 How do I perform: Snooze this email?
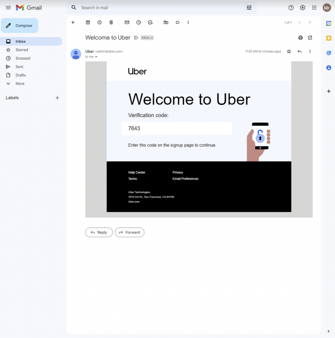(139, 22)
